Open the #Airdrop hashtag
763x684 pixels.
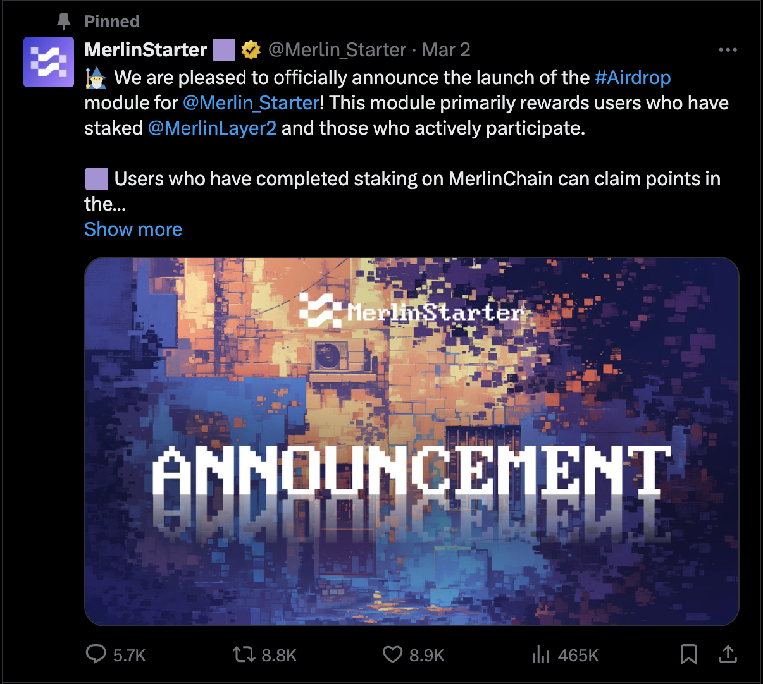point(633,77)
